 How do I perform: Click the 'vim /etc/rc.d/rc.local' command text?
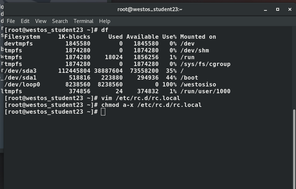pos(141,98)
